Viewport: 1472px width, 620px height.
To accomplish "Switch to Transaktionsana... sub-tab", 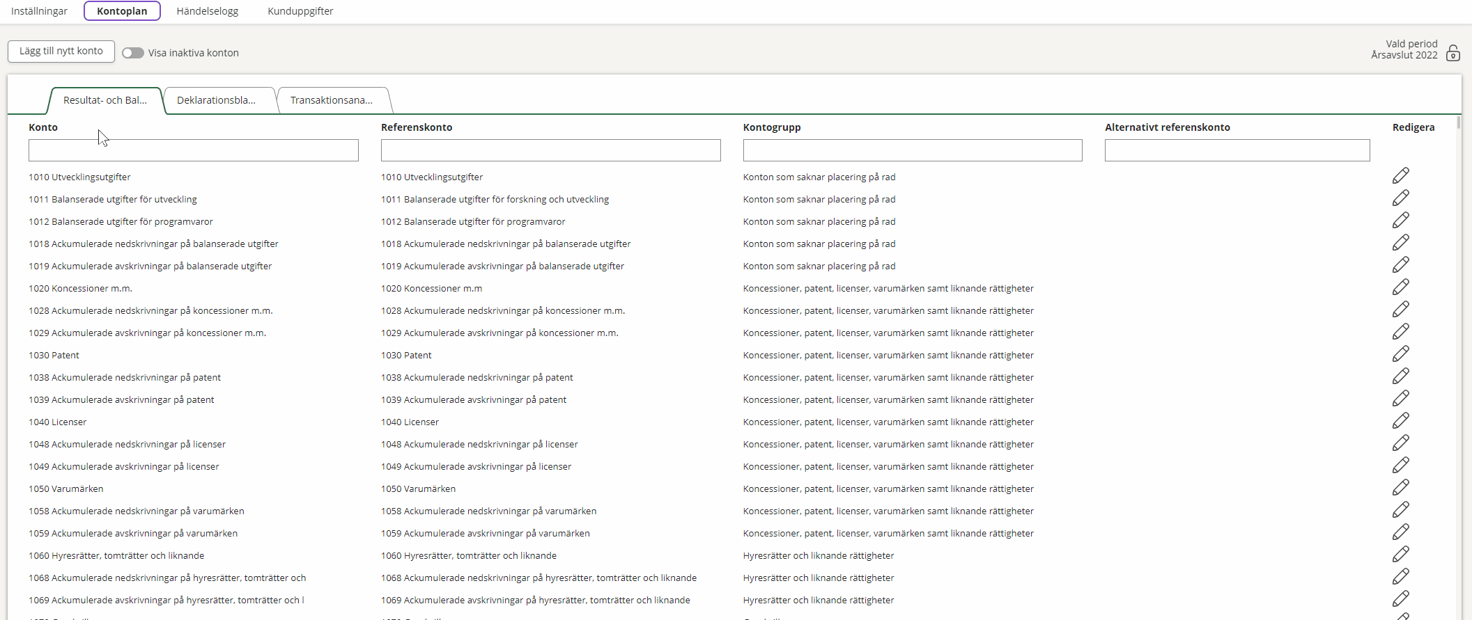I will [332, 100].
